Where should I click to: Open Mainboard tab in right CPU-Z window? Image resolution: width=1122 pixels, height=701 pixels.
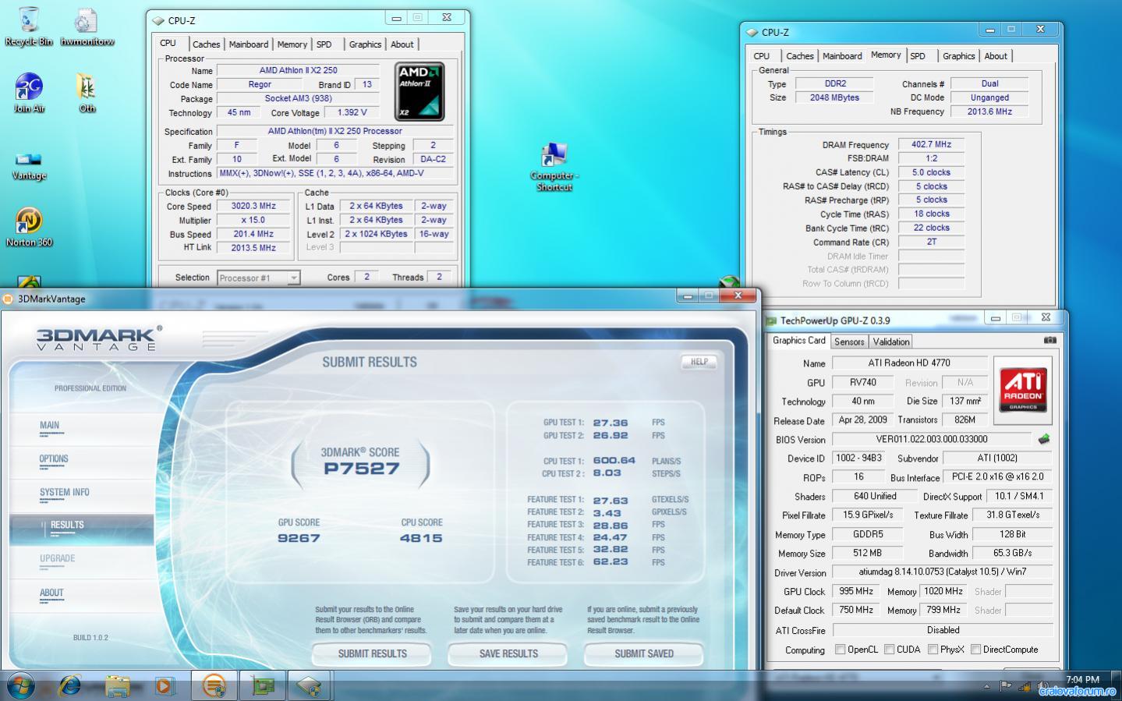click(842, 56)
